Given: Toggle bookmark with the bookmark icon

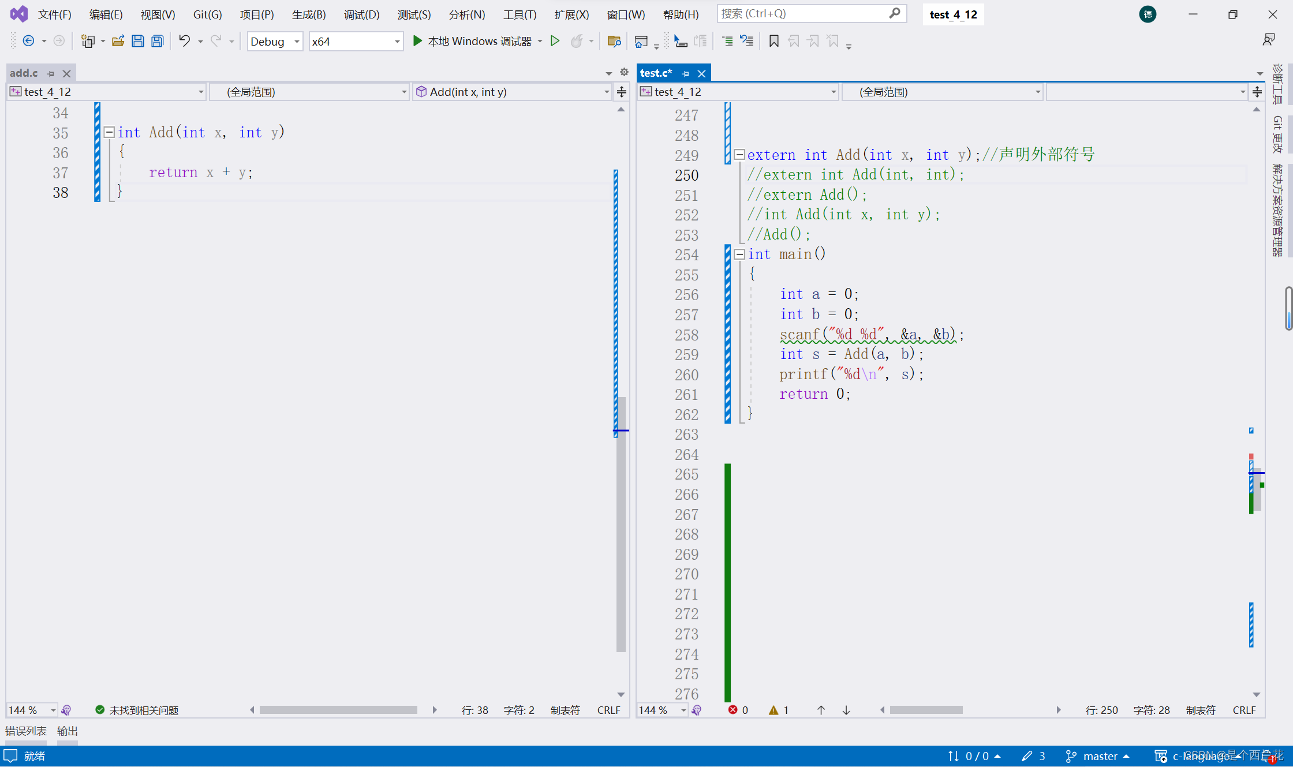Looking at the screenshot, I should click(x=774, y=41).
